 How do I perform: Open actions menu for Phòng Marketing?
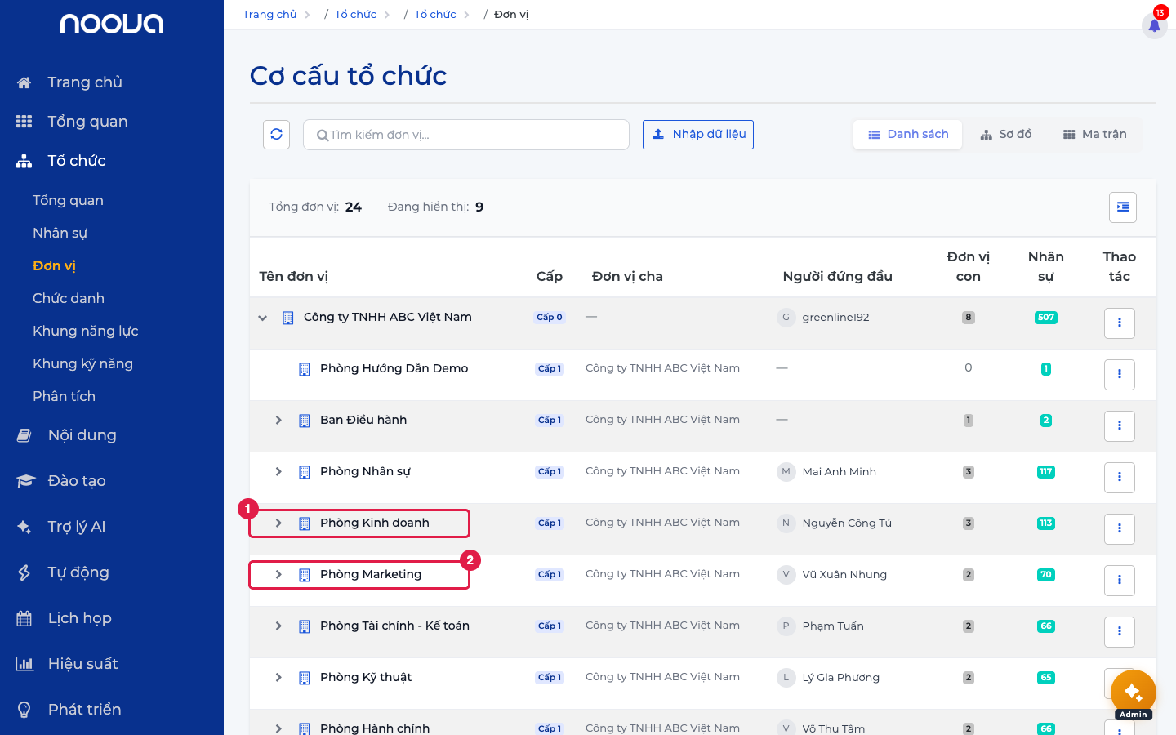(1120, 581)
